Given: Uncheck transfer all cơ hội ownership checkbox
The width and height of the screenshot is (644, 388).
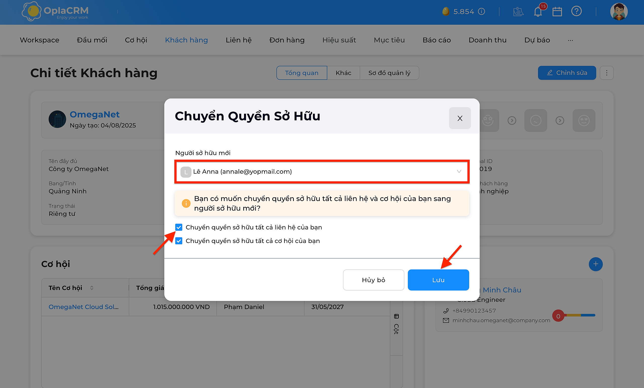Looking at the screenshot, I should click(179, 241).
